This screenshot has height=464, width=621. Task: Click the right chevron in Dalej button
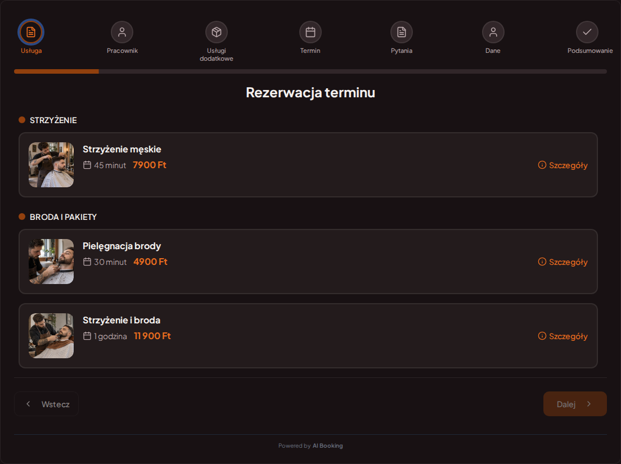pos(589,404)
